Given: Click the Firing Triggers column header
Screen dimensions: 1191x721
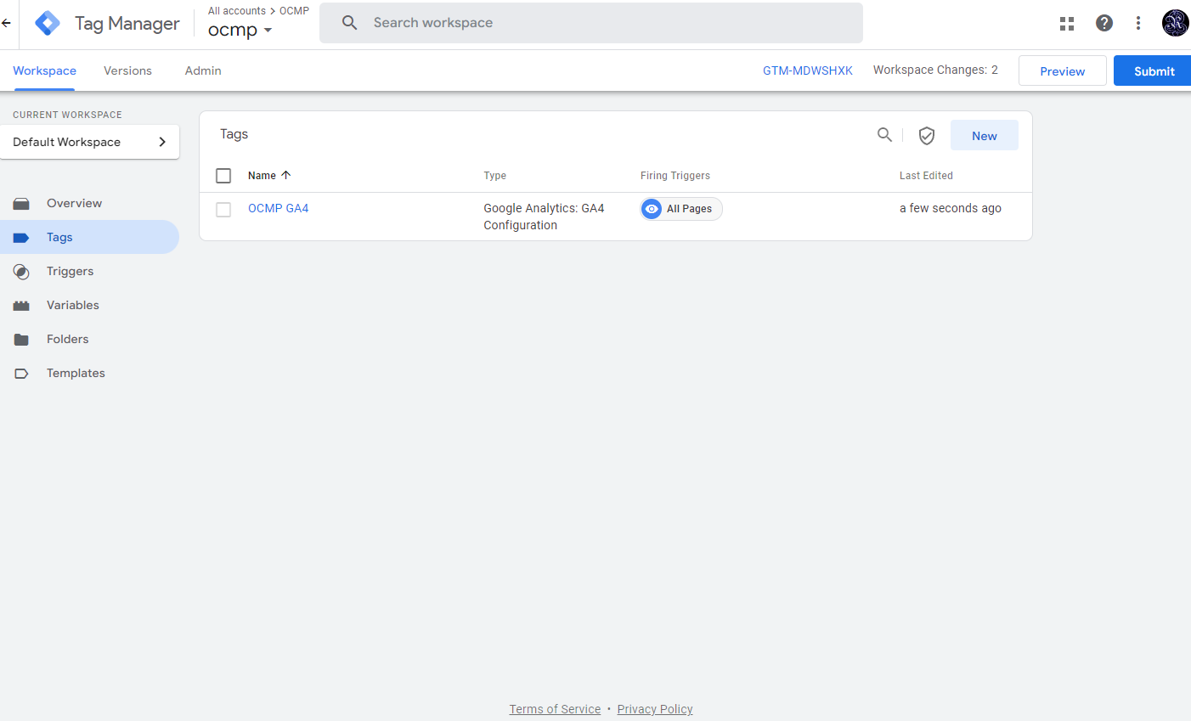Looking at the screenshot, I should (675, 176).
